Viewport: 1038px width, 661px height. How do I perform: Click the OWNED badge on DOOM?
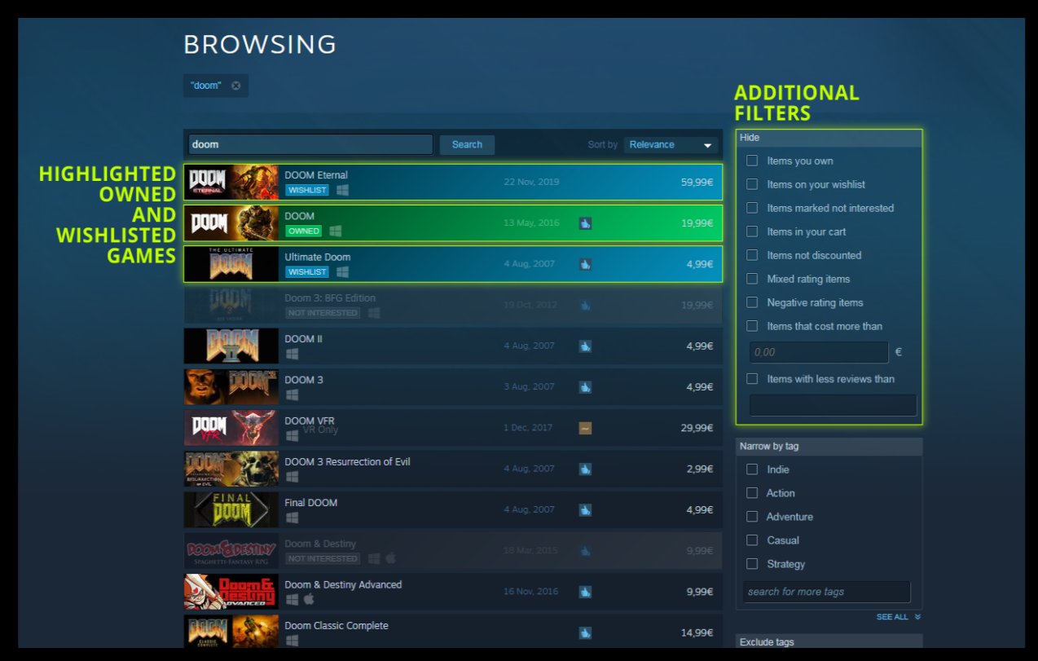pos(303,231)
